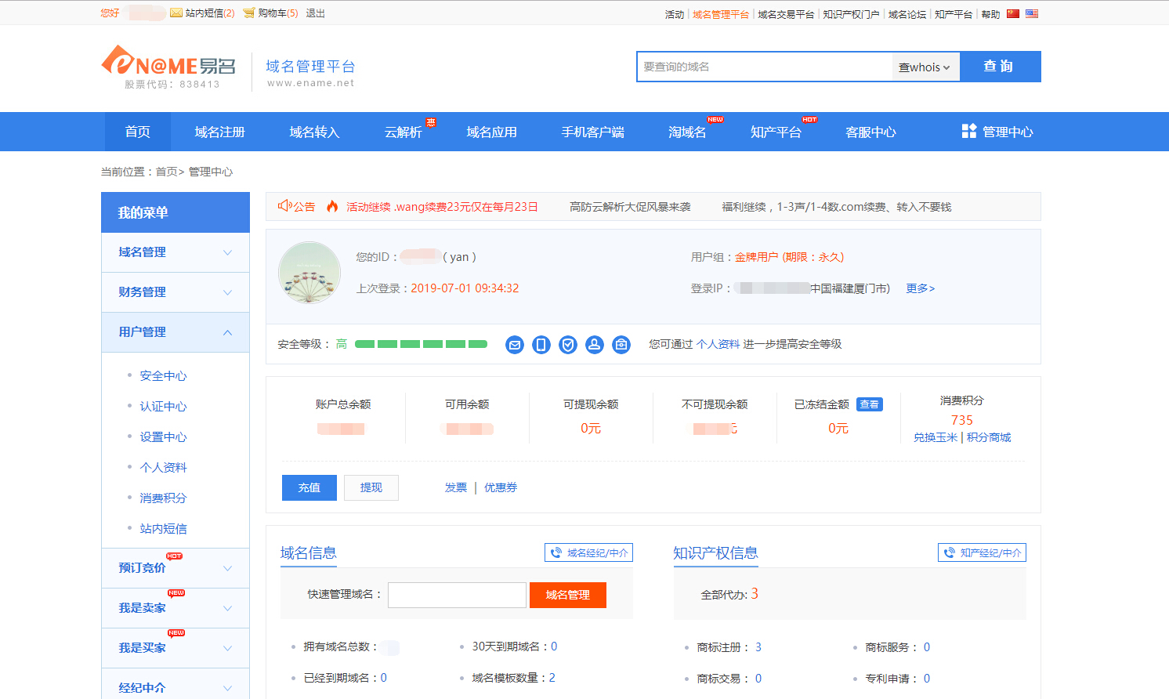Viewport: 1169px width, 699px height.
Task: Focus the 要查询的域名 search input field
Action: coord(764,67)
